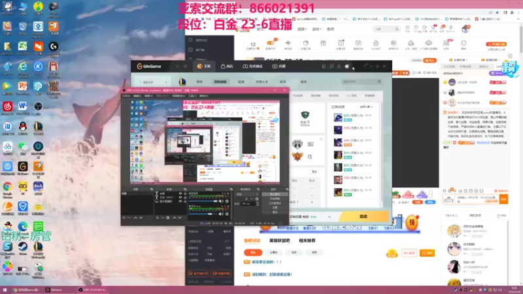Viewport: 523px width, 294px height.
Task: Adjust Mic/Aux volume slider in OBS
Action: coord(203,214)
